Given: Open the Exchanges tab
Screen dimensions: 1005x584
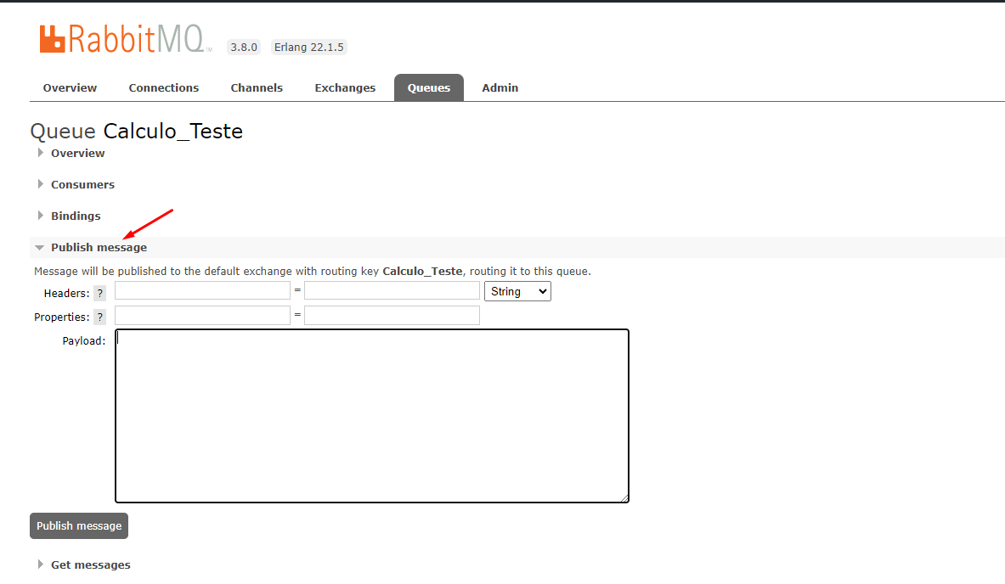Looking at the screenshot, I should coord(345,87).
